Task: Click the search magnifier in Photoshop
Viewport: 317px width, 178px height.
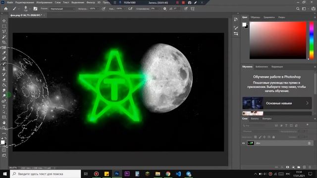Action: 298,9
